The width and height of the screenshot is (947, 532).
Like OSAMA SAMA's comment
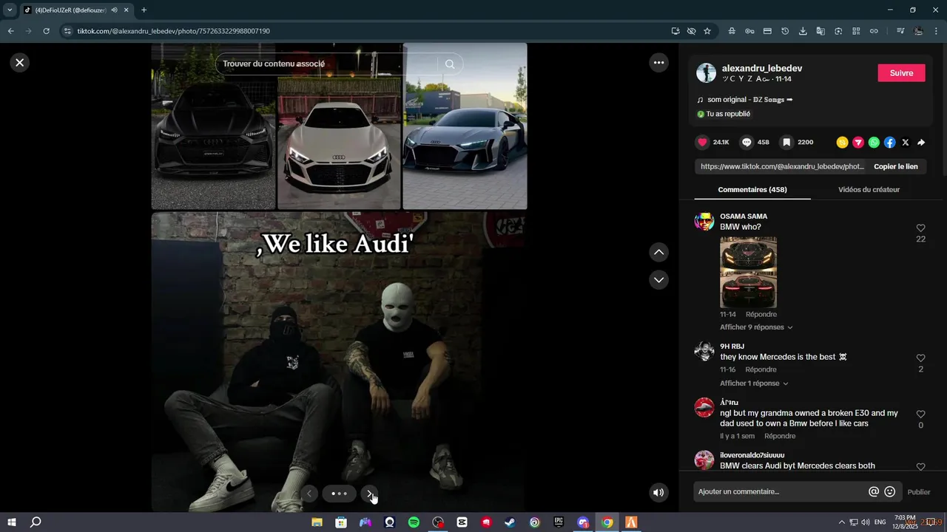click(x=920, y=228)
